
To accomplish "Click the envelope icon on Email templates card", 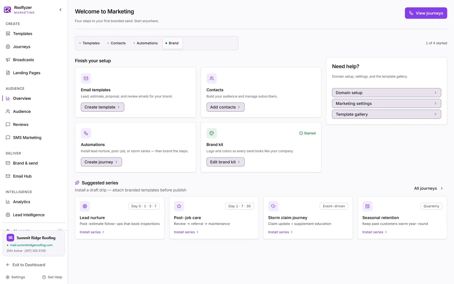I will [86, 78].
